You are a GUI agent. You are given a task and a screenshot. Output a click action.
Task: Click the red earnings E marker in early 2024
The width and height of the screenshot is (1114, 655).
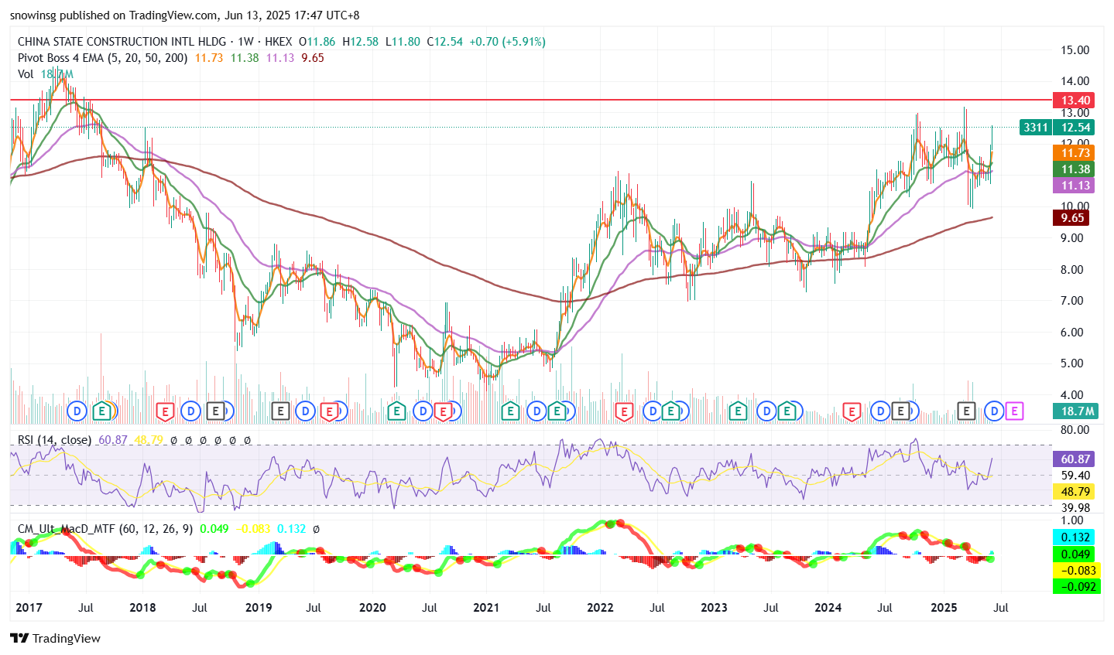[852, 411]
